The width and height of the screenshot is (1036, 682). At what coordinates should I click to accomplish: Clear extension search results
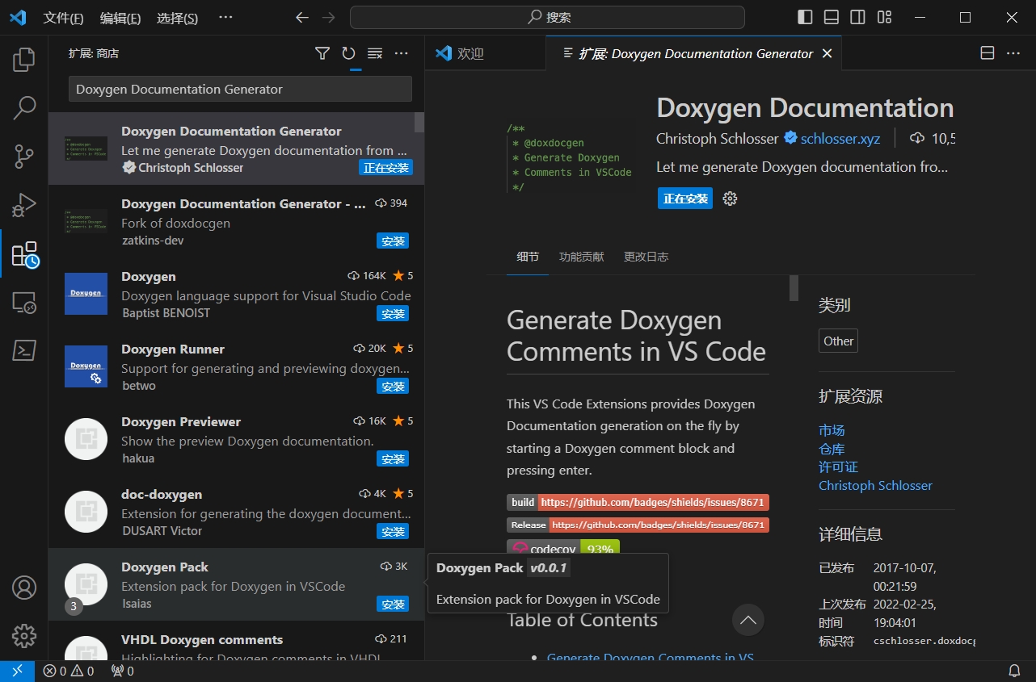[375, 53]
